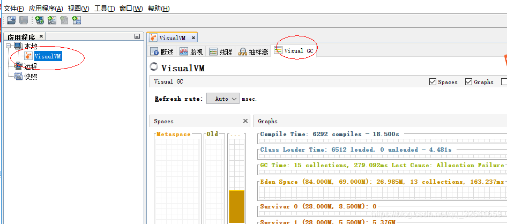Uncheck the Graphs checkbox
This screenshot has height=224, width=507.
[x=468, y=82]
